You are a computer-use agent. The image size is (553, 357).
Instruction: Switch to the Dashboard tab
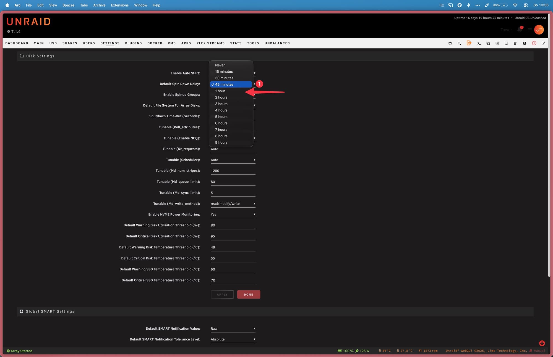click(17, 43)
